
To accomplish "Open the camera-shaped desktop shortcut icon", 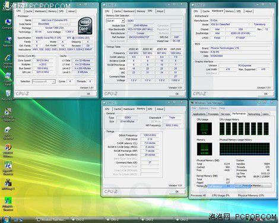I will tap(8, 184).
